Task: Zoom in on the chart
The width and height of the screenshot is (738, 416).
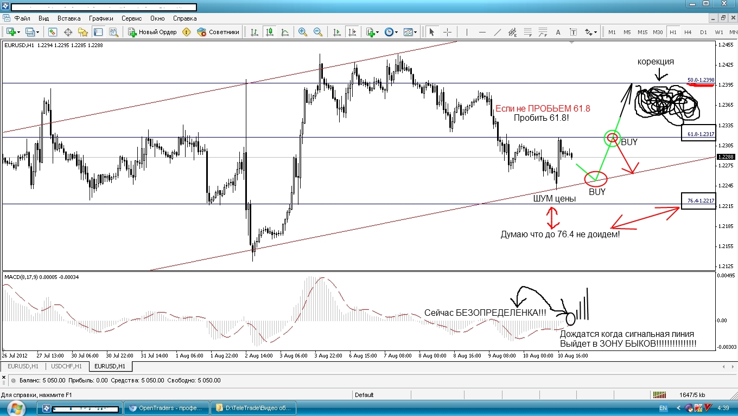Action: 303,32
